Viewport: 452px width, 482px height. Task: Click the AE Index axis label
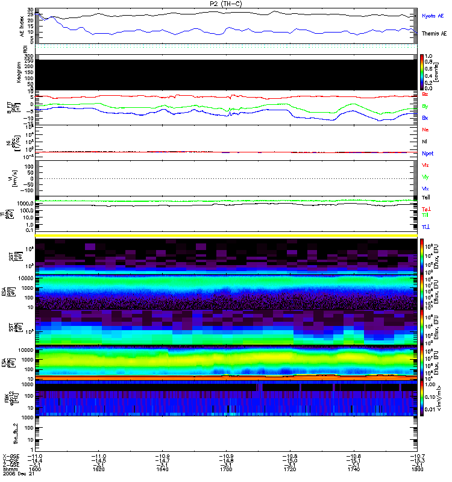pyautogui.click(x=22, y=27)
